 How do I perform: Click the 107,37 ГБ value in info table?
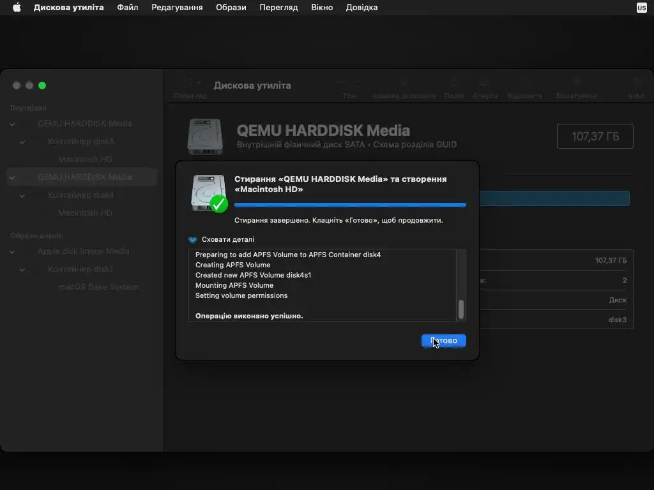click(x=611, y=260)
